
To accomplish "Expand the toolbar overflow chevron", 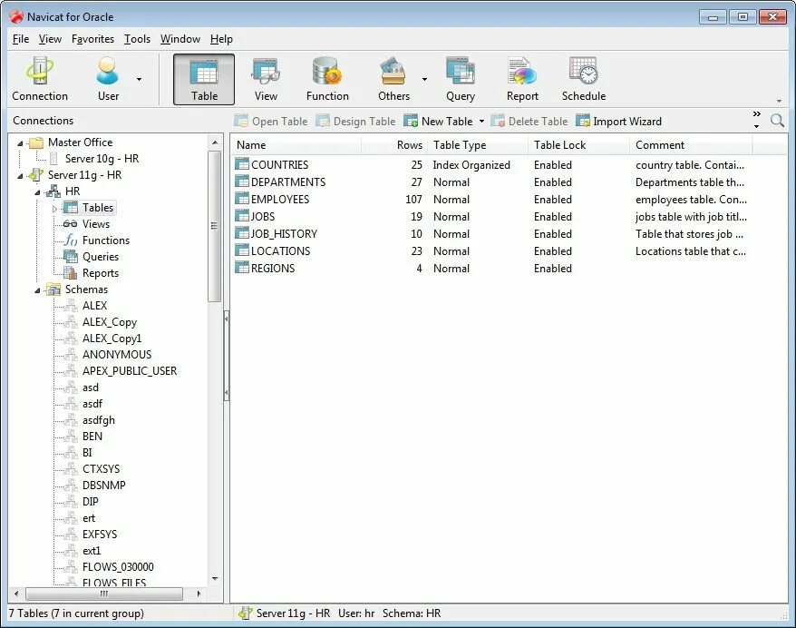I will point(757,113).
